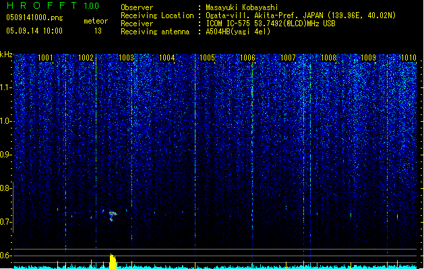Click time marker 1007

click(288, 58)
